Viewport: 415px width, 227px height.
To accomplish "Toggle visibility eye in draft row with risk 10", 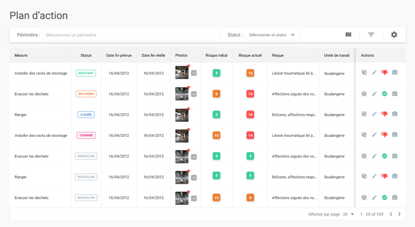I will tap(364, 197).
